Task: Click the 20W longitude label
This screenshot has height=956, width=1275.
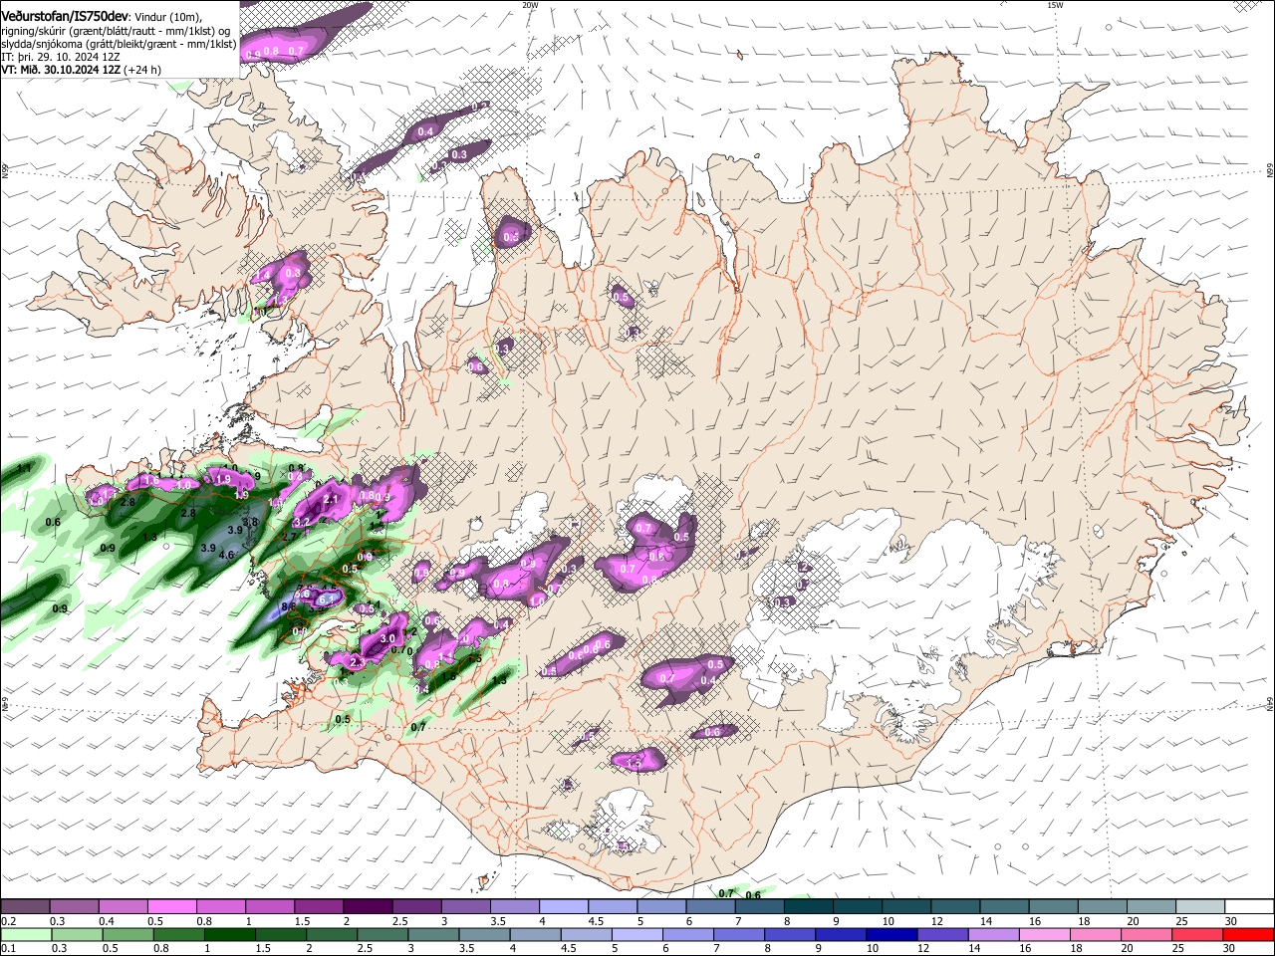Action: (x=529, y=5)
